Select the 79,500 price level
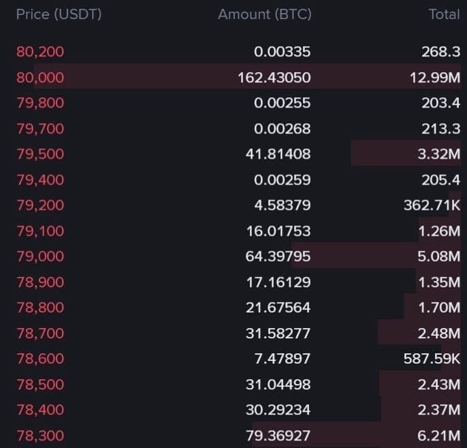This screenshot has height=448, width=467. [40, 154]
